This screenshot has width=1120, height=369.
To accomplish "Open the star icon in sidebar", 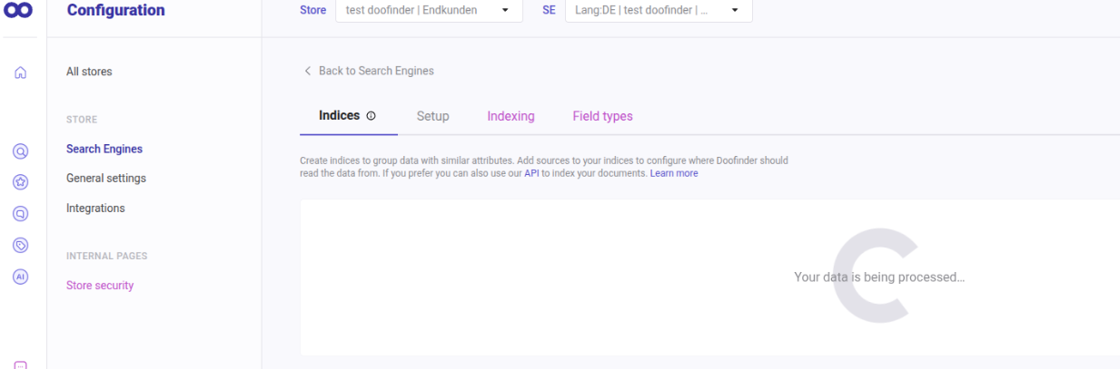I will (19, 182).
